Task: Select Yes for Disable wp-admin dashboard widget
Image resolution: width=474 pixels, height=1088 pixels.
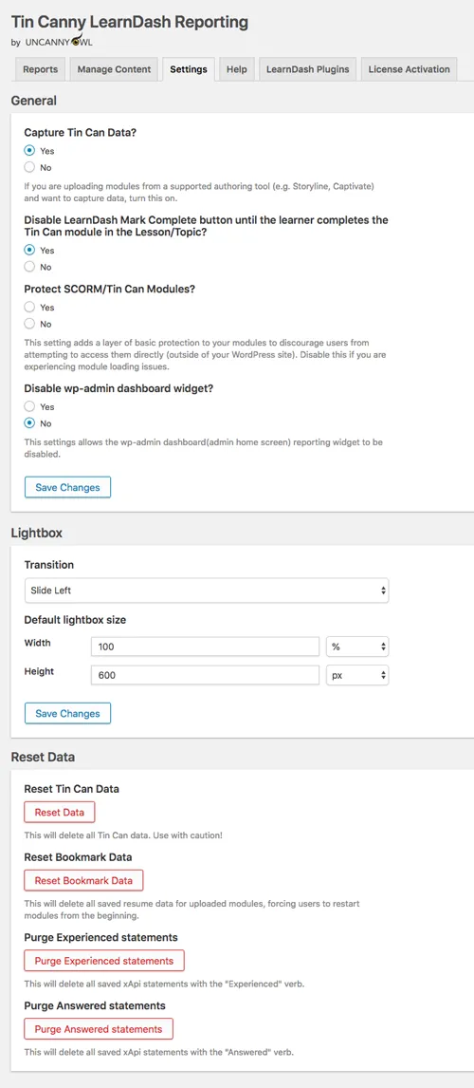Action: tap(29, 407)
